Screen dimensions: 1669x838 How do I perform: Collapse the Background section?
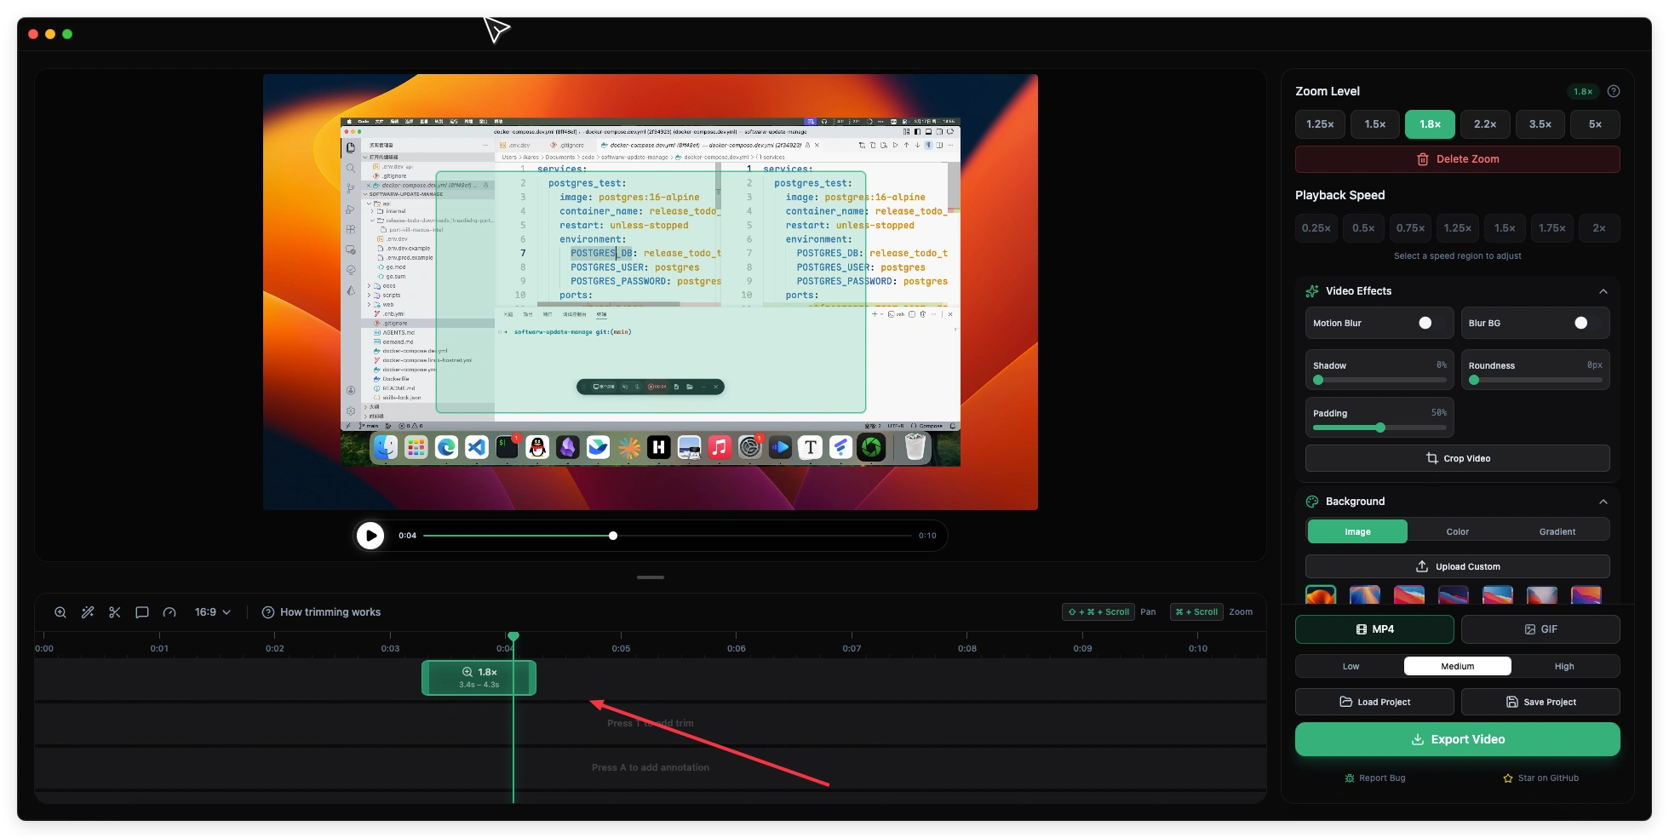[1603, 502]
